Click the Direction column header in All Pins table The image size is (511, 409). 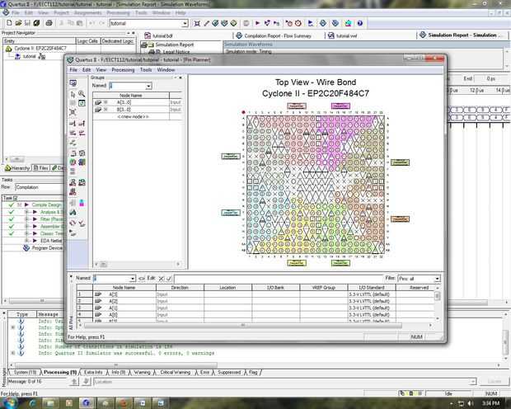pos(180,288)
